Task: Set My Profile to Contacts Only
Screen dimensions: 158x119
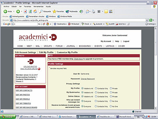Action: click(x=96, y=88)
